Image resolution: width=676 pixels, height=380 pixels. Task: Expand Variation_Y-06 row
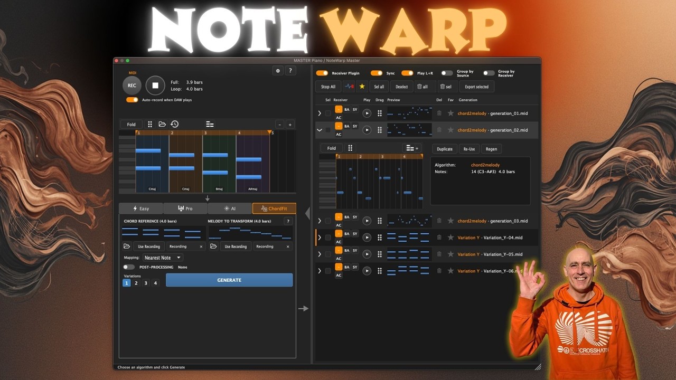click(320, 271)
